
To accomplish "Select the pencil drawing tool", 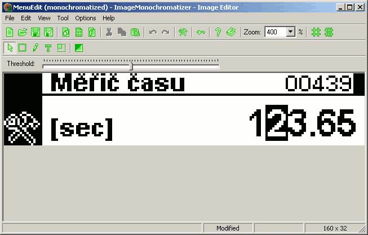I will pos(36,48).
